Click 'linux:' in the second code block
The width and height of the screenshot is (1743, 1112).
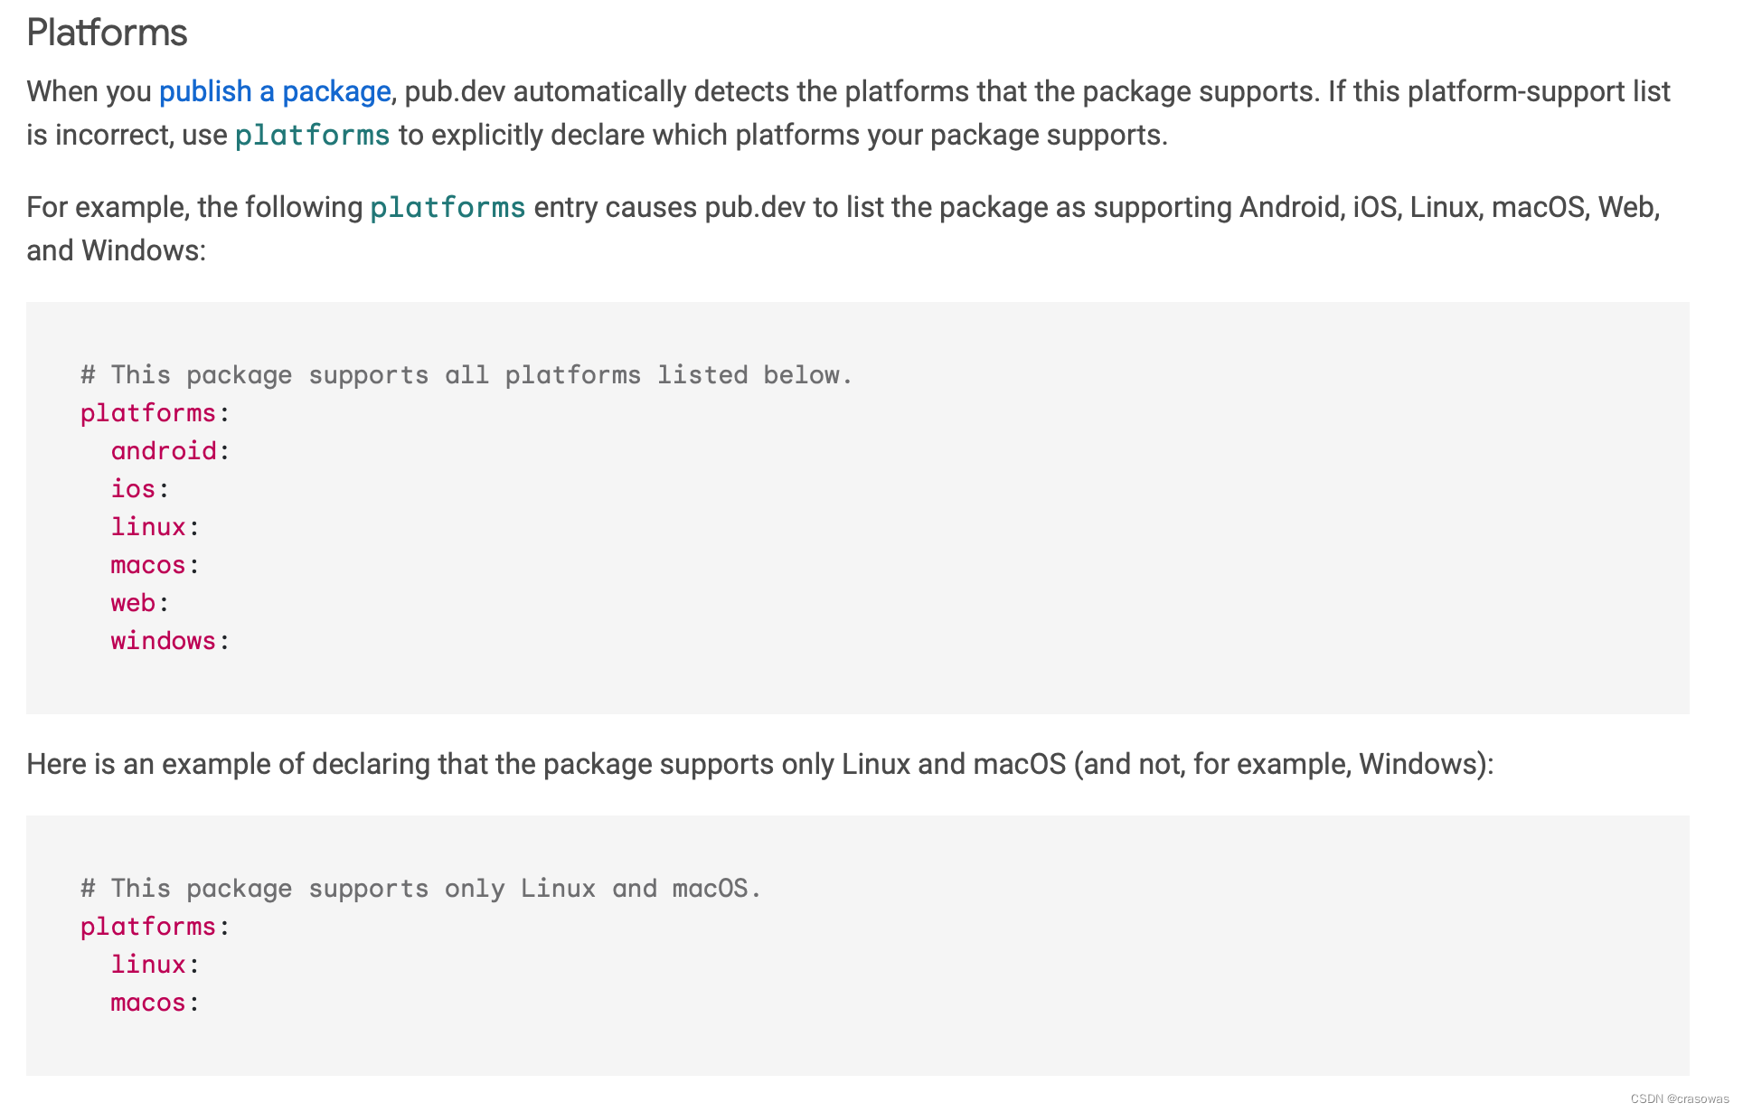pyautogui.click(x=155, y=965)
